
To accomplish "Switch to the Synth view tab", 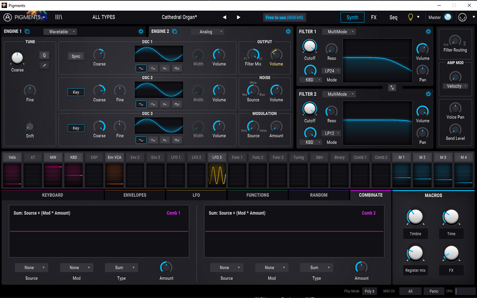I will point(352,18).
